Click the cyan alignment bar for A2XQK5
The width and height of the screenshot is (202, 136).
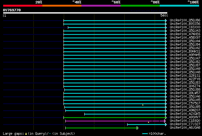(125, 114)
